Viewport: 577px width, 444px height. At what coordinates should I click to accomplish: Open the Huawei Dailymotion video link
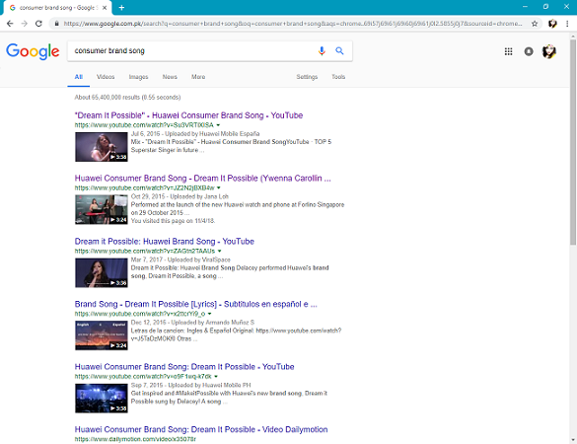pos(201,429)
